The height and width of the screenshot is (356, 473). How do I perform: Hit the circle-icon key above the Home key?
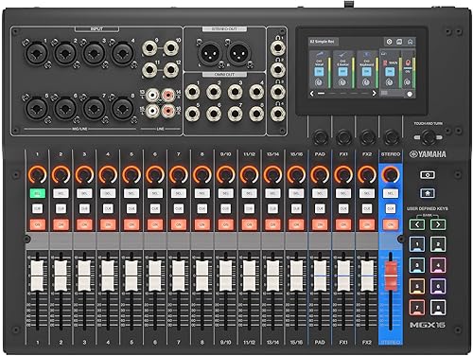(428, 174)
